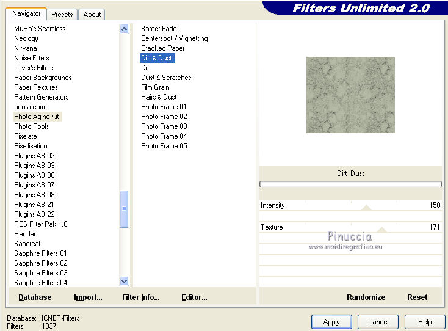448x331 pixels.
Task: Select the Sabercat category
Action: 27,244
